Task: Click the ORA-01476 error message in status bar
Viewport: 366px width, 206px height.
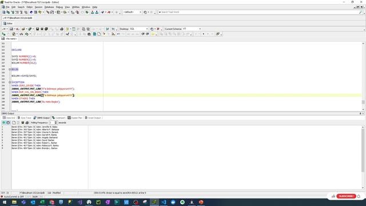Action: [x=120, y=193]
